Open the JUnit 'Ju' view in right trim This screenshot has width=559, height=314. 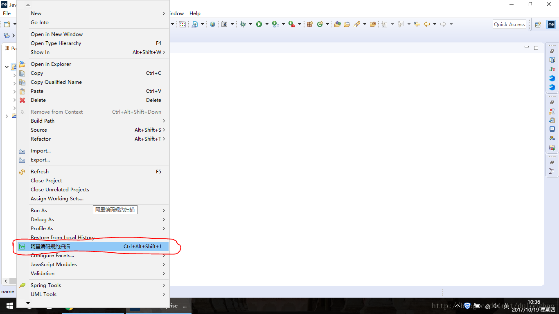(552, 69)
